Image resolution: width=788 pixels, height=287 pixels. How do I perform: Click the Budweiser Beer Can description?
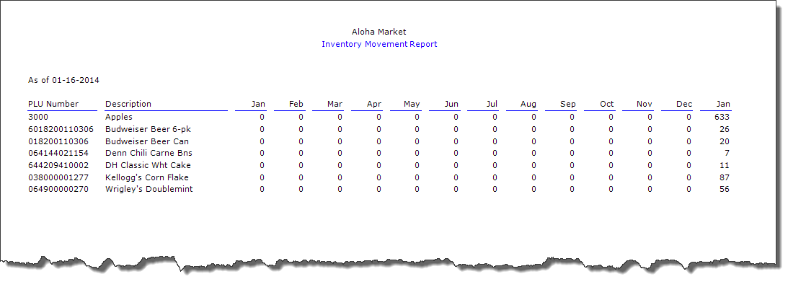click(x=147, y=141)
